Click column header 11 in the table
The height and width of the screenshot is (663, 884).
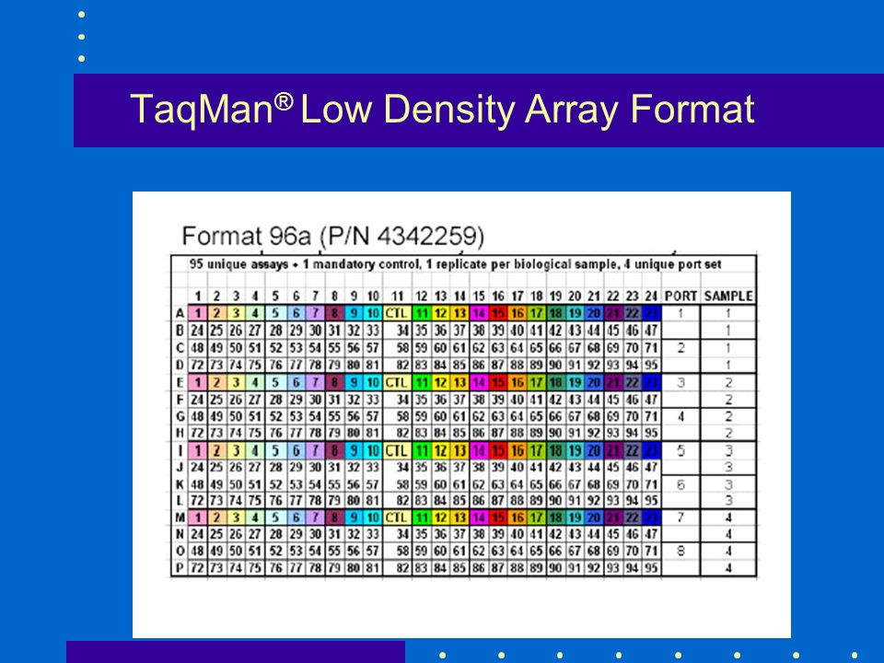pos(397,296)
